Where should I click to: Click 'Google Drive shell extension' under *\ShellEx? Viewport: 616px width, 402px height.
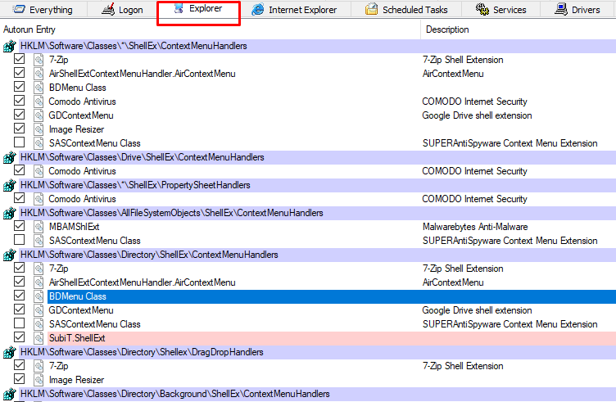click(x=477, y=115)
